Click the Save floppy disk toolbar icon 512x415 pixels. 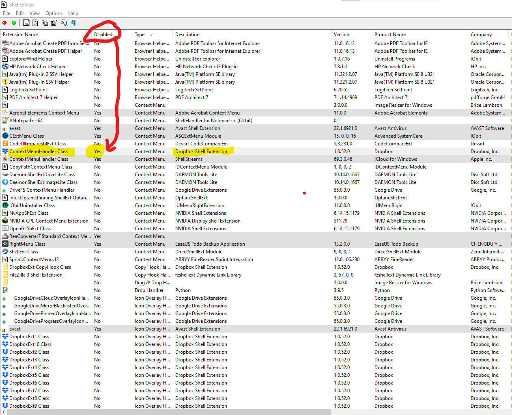pyautogui.click(x=26, y=23)
